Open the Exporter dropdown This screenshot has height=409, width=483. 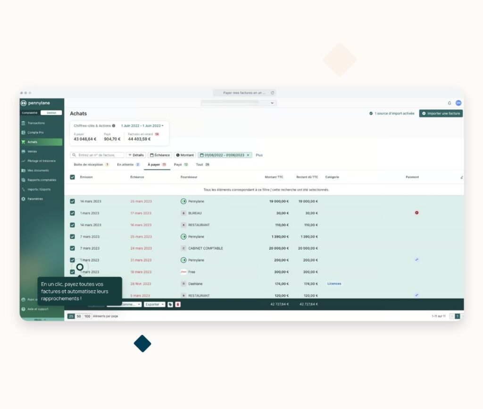155,304
